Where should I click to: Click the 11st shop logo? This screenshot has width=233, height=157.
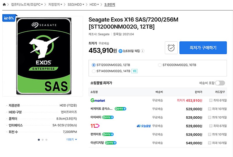(x=95, y=126)
